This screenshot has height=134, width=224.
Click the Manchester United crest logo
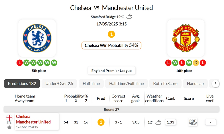pyautogui.click(x=186, y=38)
